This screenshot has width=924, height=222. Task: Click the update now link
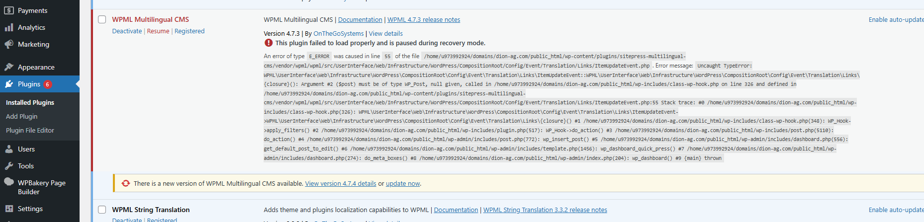point(403,183)
